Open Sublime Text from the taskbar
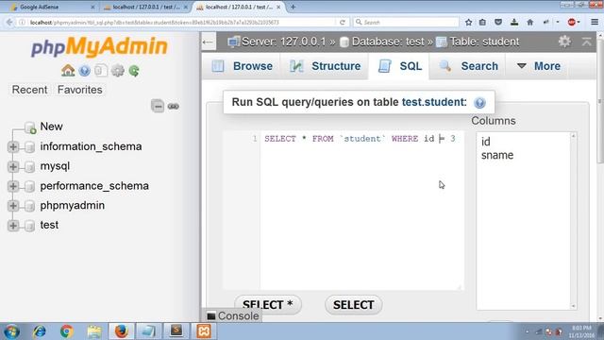This screenshot has width=604, height=340. [x=176, y=331]
